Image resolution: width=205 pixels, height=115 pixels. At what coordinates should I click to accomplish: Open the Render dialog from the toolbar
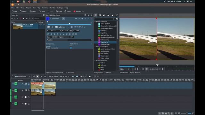[x=77, y=11]
